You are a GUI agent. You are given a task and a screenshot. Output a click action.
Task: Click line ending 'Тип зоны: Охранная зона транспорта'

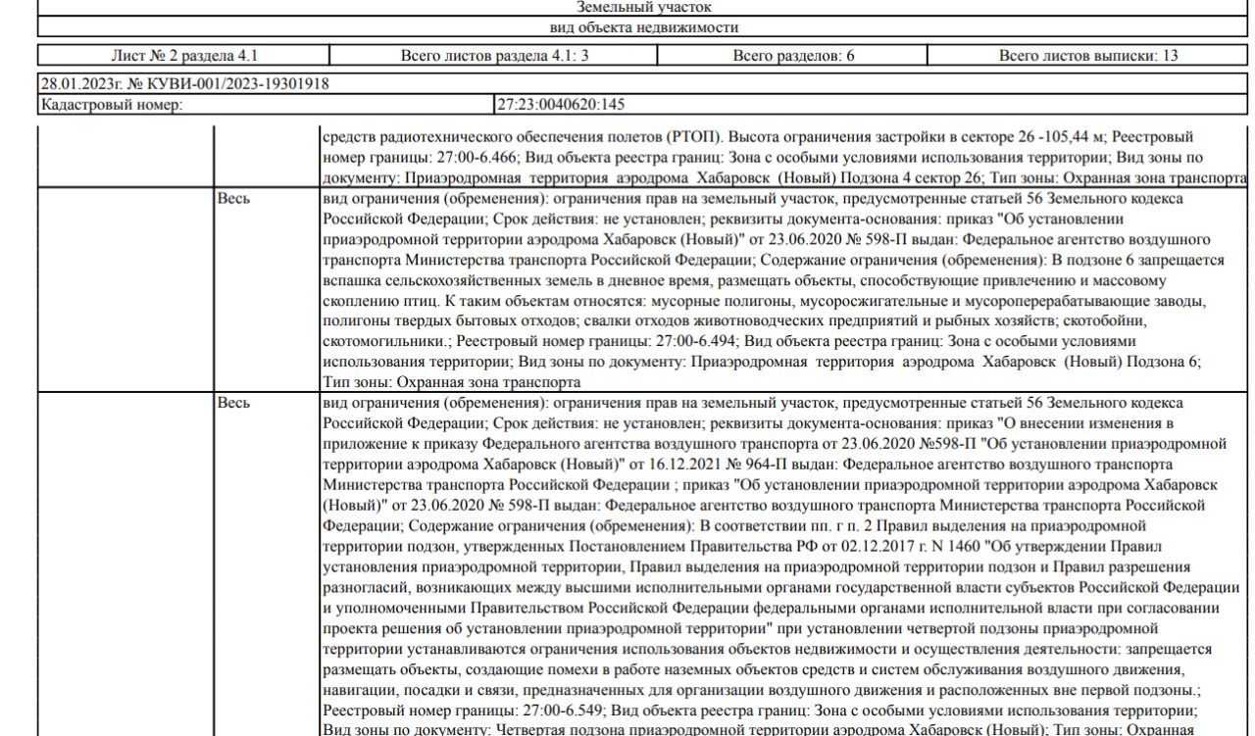[x=783, y=178]
